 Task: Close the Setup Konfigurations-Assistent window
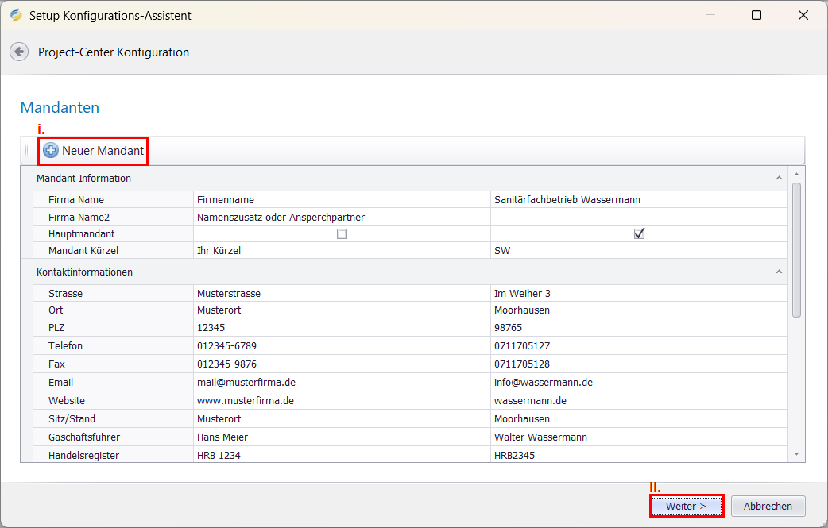coord(803,15)
